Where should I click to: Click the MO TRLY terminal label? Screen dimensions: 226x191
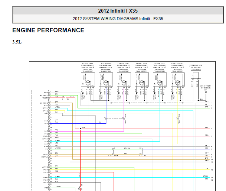tap(45, 157)
